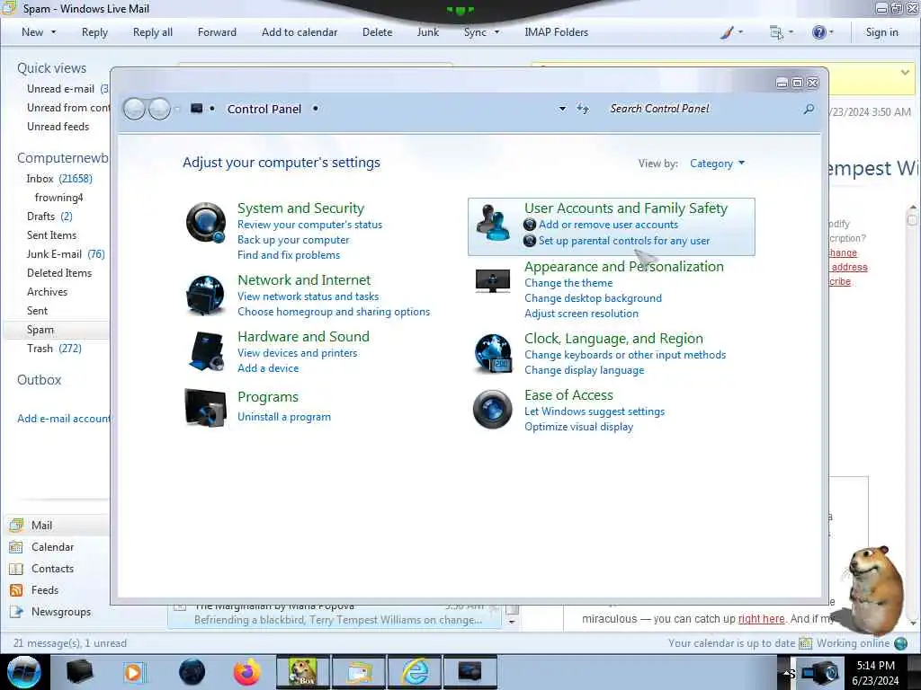921x690 pixels.
Task: Click the taskbar clock showing 5:14 PM
Action: point(876,672)
